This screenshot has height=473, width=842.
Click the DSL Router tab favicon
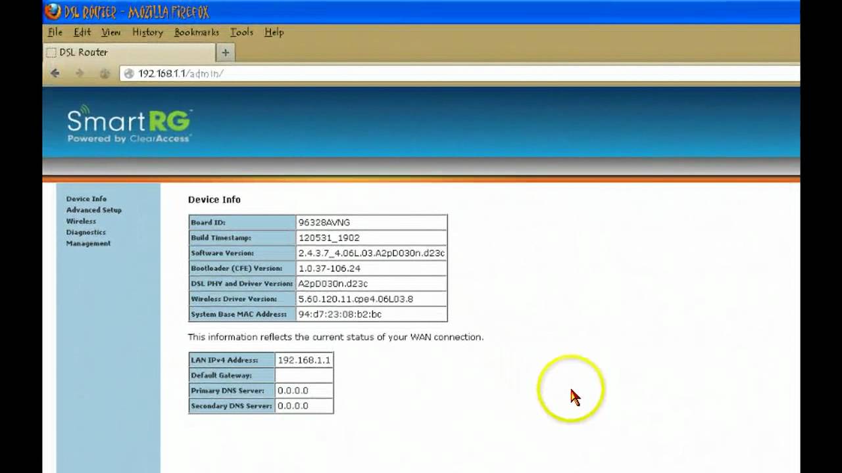click(x=51, y=53)
